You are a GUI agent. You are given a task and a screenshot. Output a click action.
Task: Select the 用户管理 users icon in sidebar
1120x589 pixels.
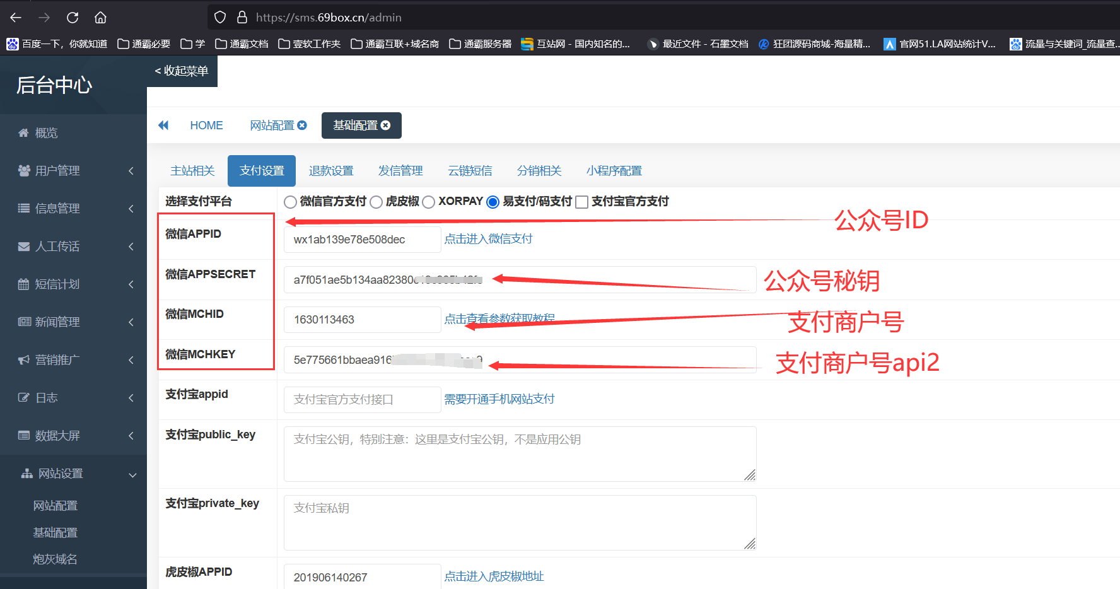point(24,170)
